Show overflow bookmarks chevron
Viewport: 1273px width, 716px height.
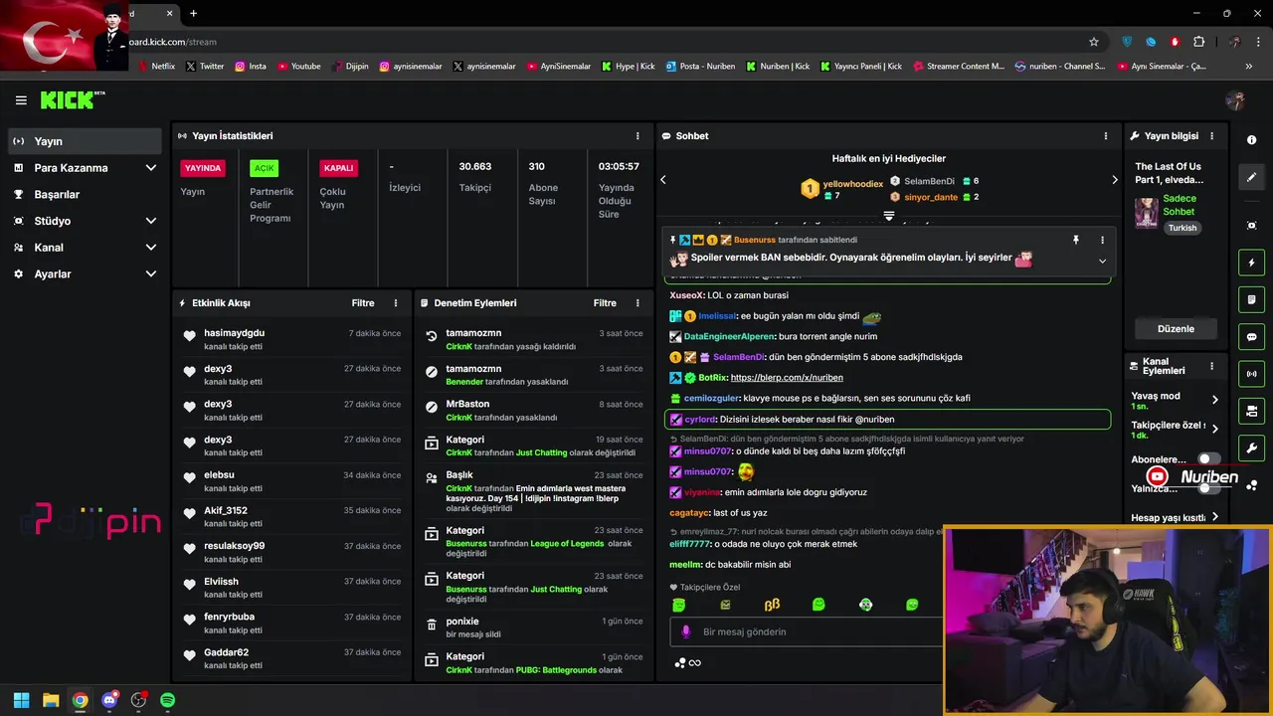[x=1249, y=67]
